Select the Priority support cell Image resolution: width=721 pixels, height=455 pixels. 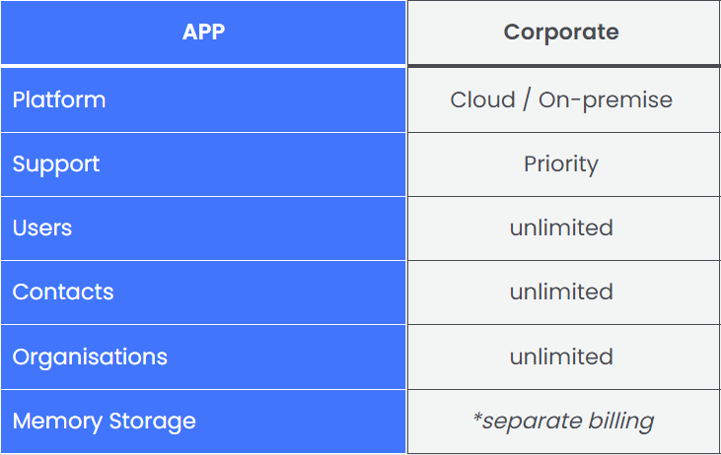coord(564,164)
